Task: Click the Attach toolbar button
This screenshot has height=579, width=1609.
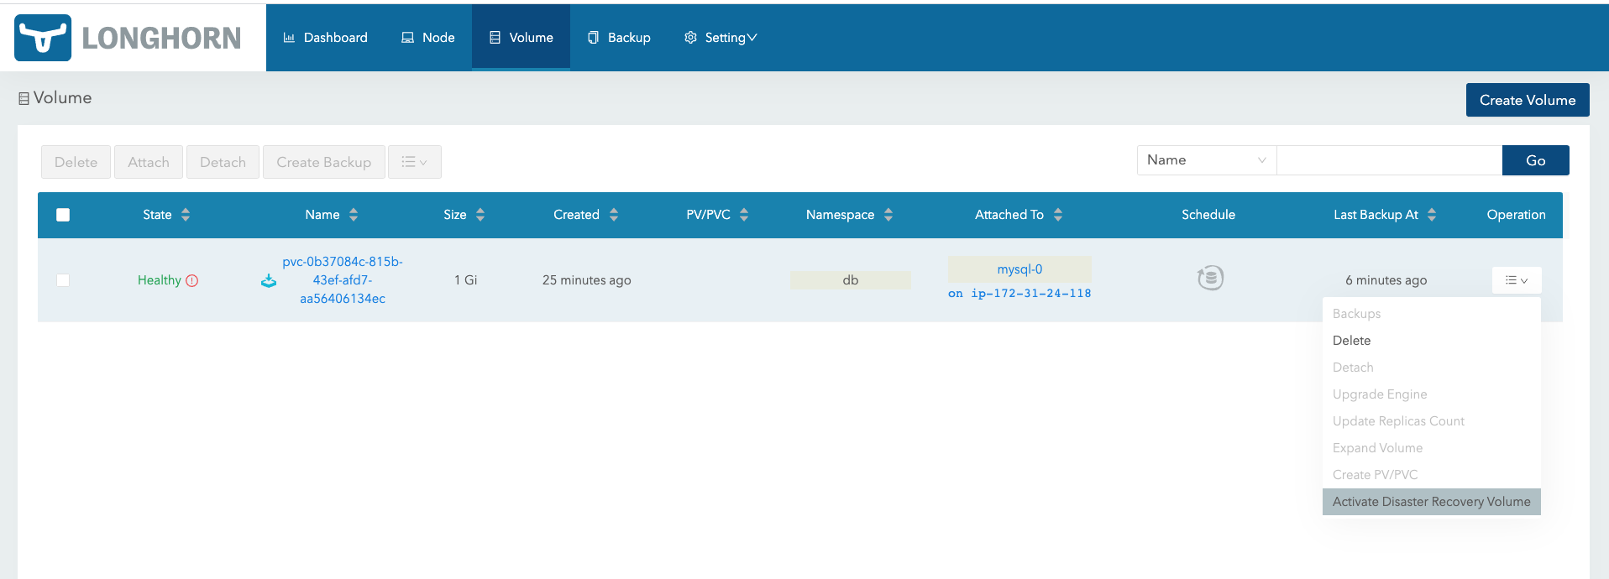Action: click(x=149, y=162)
